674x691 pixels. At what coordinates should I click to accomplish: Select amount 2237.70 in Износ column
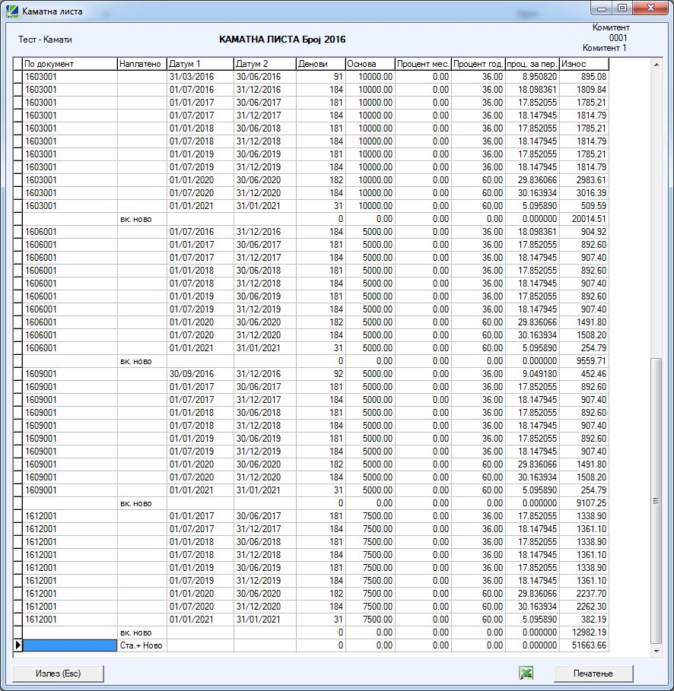tap(584, 594)
